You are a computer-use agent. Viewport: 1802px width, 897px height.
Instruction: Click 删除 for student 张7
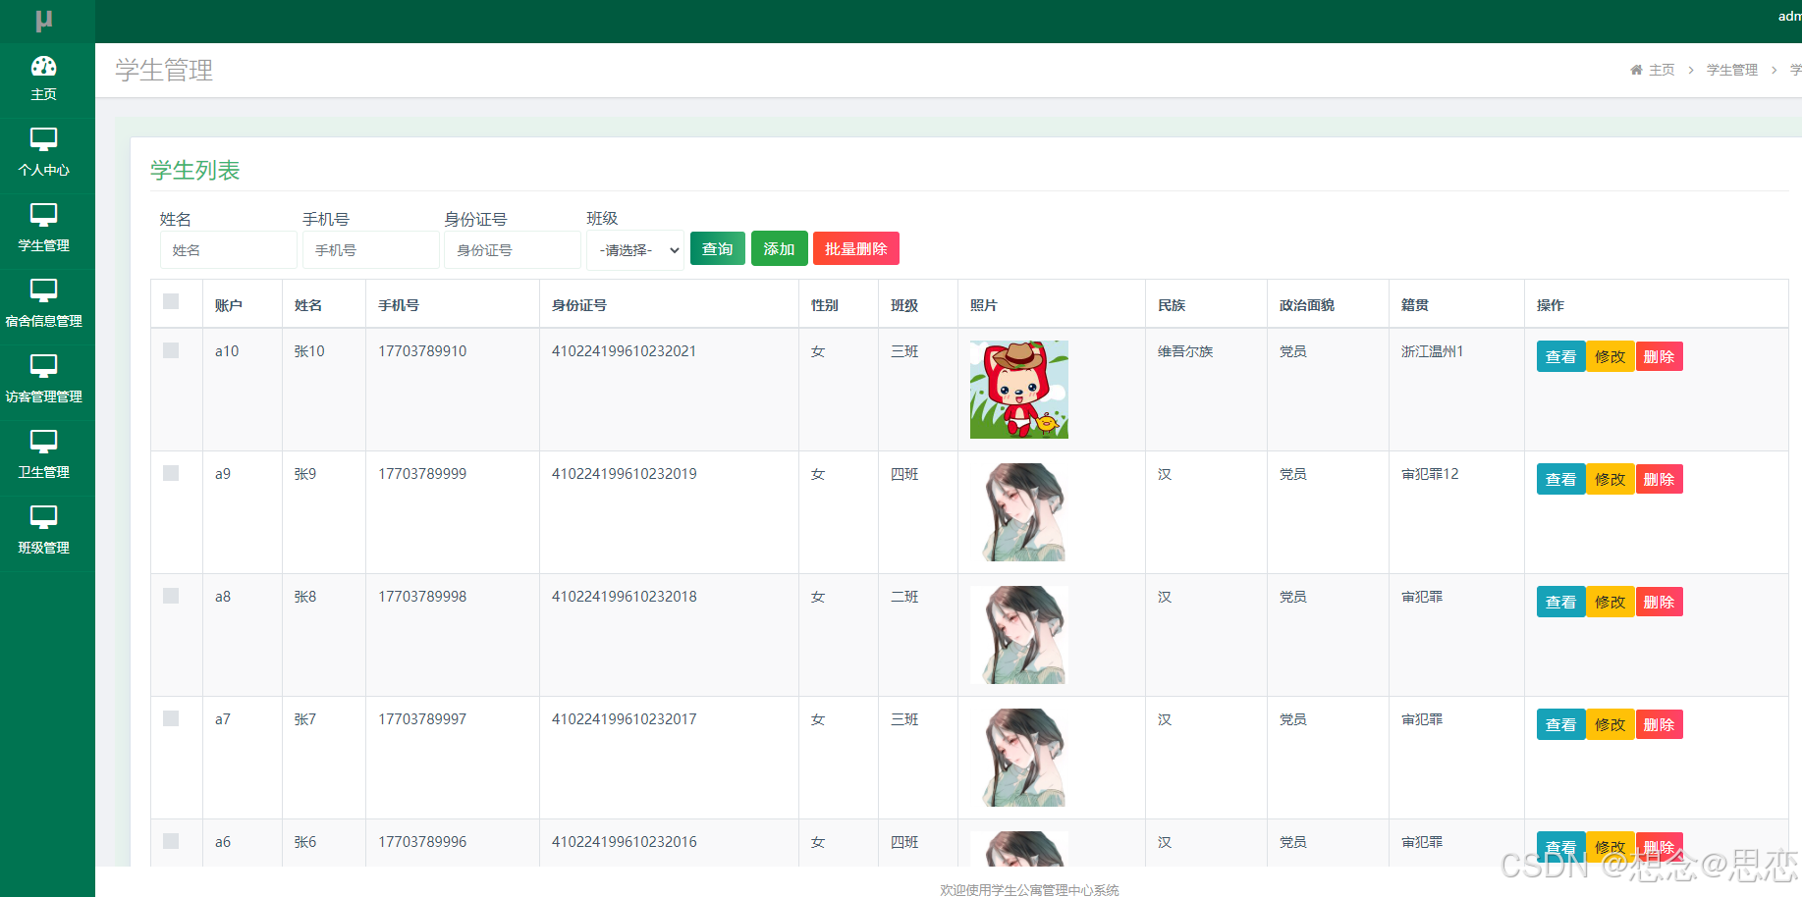tap(1659, 724)
